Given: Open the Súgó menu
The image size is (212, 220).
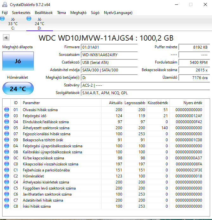Looking at the screenshot, I should point(95,13).
